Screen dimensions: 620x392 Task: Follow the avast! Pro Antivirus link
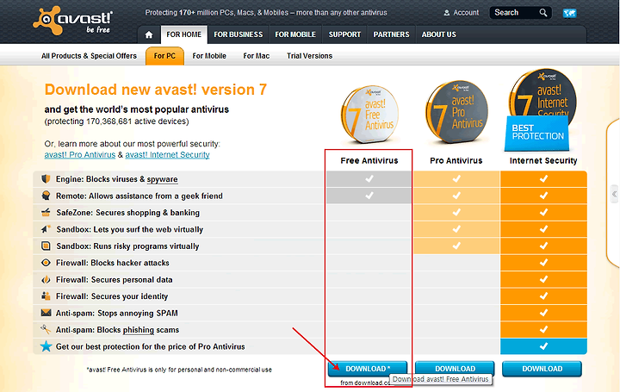click(x=80, y=155)
